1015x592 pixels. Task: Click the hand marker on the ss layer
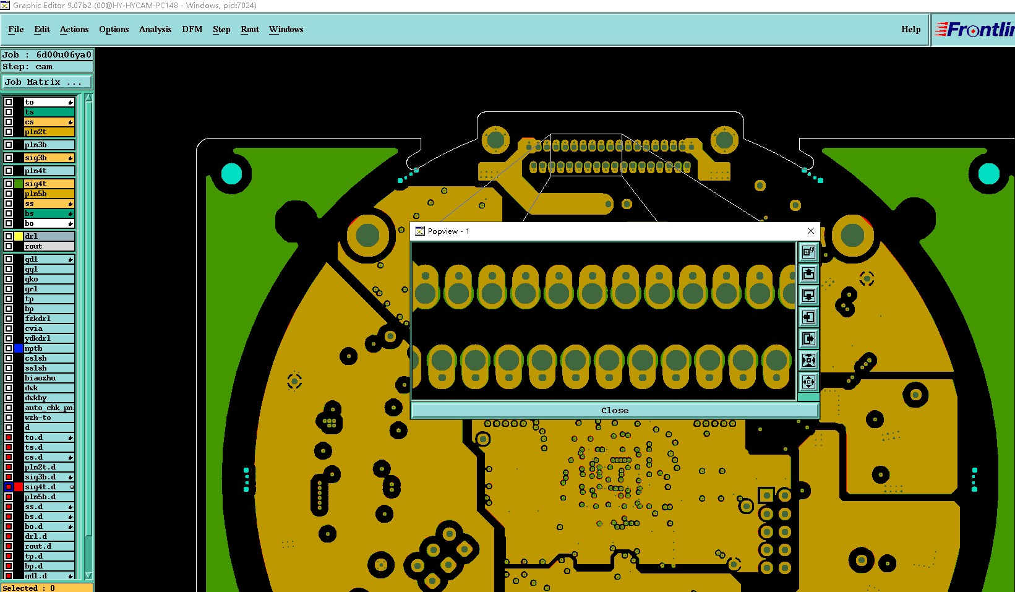click(71, 204)
